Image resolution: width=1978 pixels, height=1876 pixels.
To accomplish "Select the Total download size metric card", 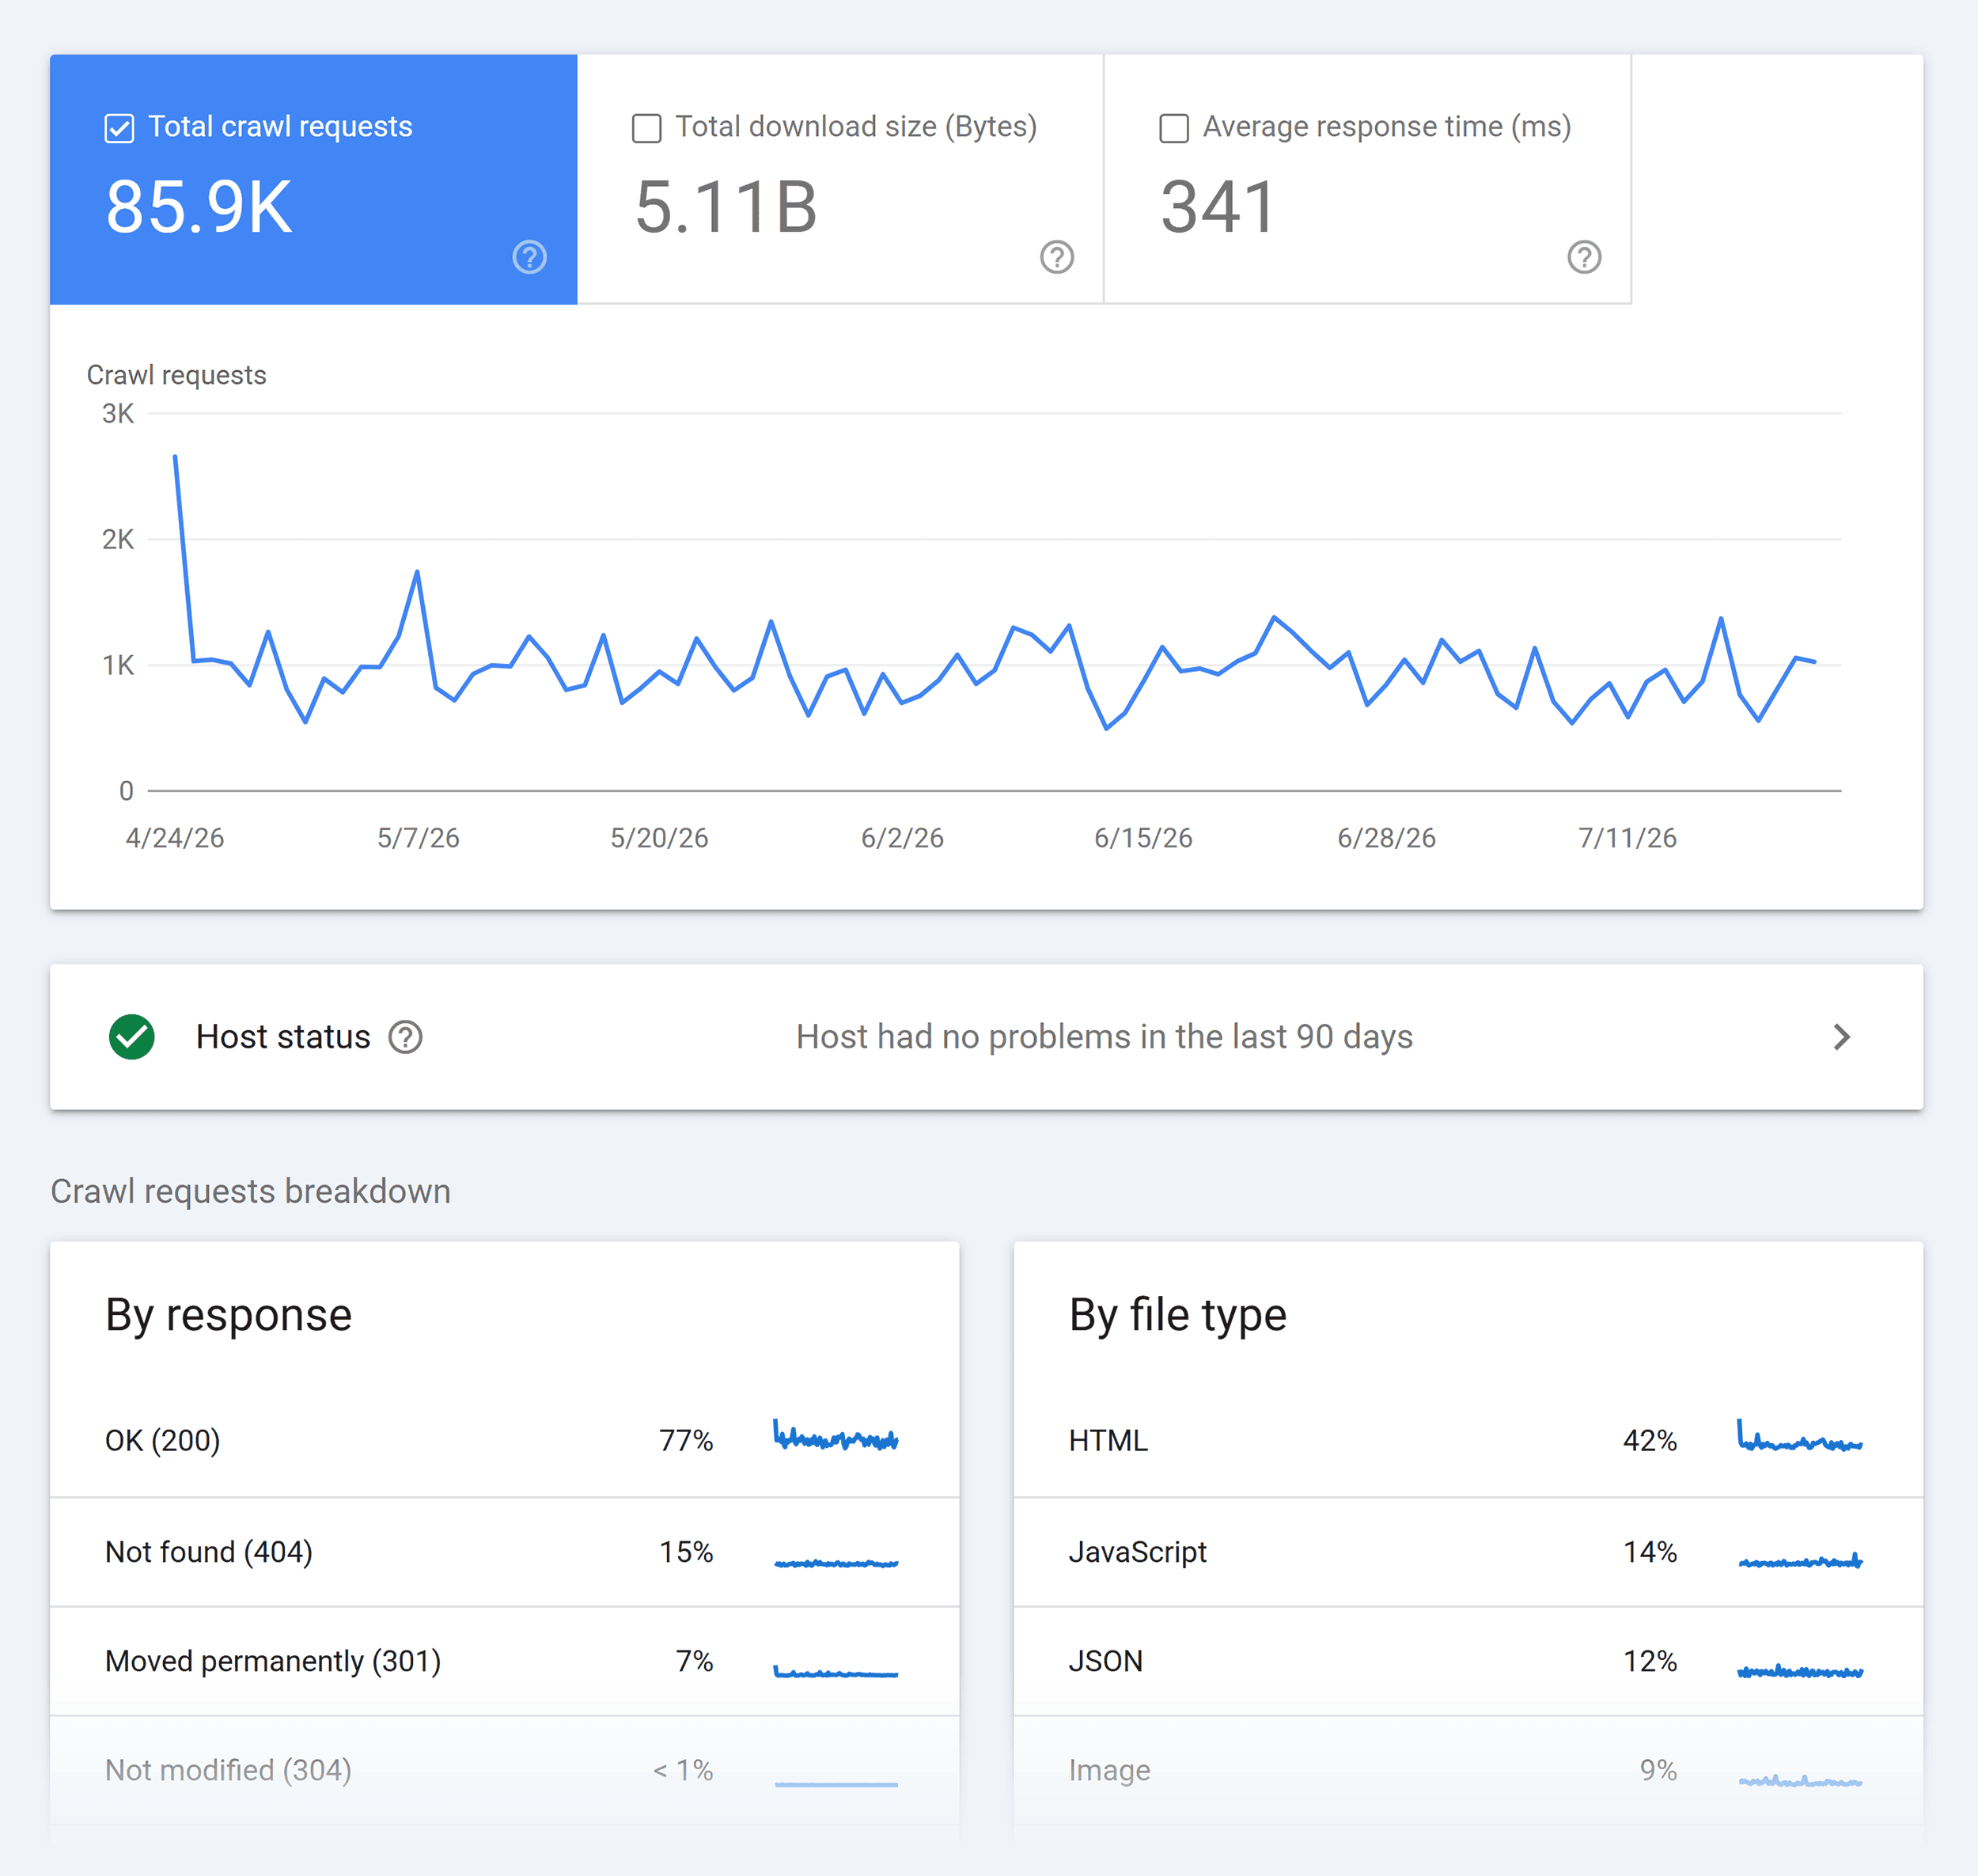I will (840, 179).
